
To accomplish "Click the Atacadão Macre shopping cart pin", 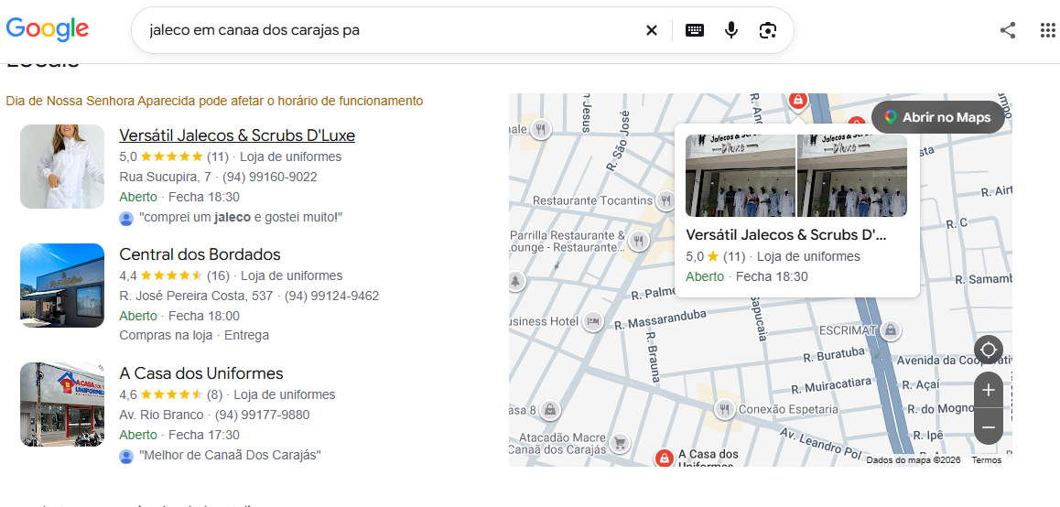I will (619, 444).
